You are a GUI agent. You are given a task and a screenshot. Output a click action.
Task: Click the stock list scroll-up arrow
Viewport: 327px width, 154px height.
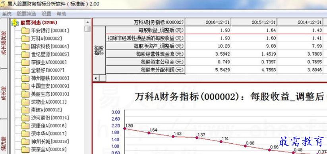pyautogui.click(x=87, y=22)
